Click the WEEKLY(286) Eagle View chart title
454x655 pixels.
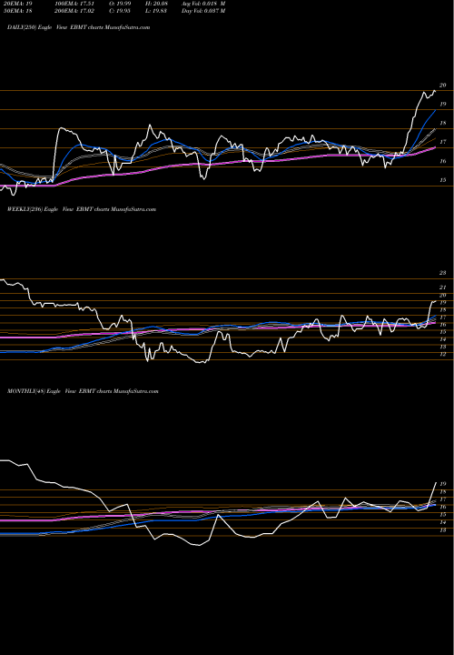(82, 209)
